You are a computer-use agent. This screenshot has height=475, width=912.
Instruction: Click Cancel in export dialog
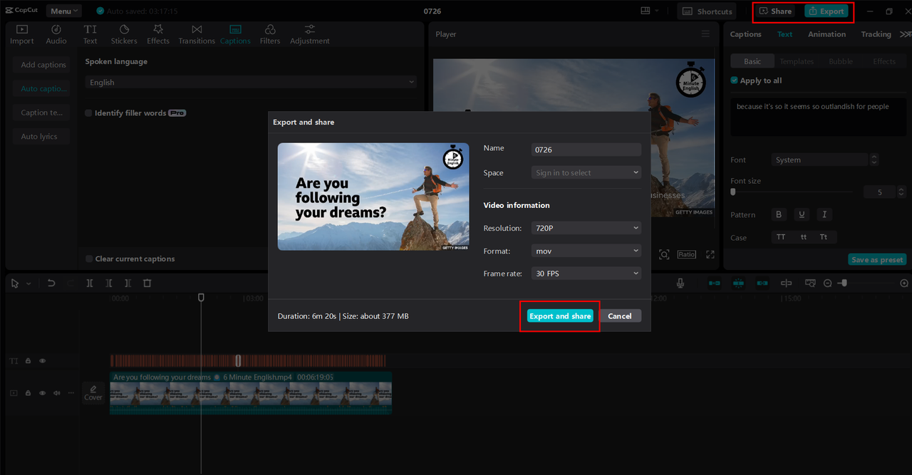(x=620, y=315)
